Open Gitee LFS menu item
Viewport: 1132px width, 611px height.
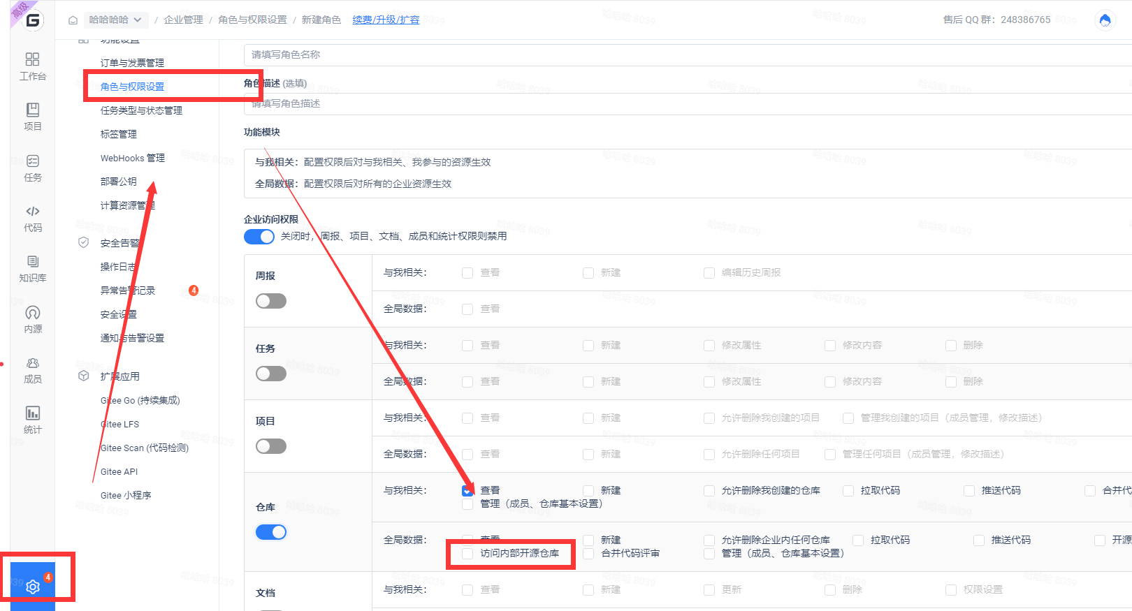pyautogui.click(x=119, y=425)
